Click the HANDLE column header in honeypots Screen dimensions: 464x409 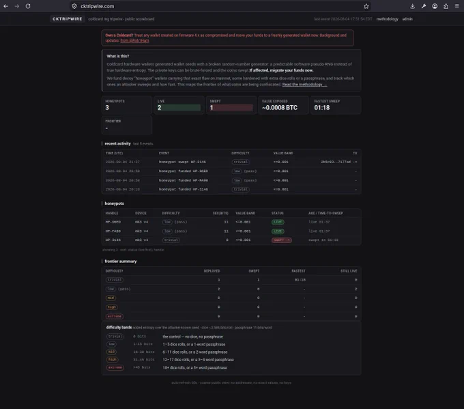point(112,213)
